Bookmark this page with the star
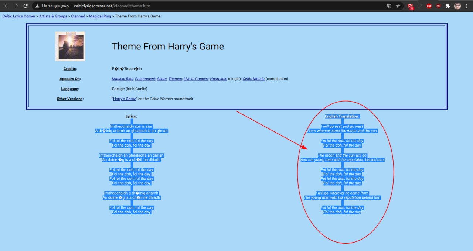This screenshot has width=473, height=251. pyautogui.click(x=398, y=6)
